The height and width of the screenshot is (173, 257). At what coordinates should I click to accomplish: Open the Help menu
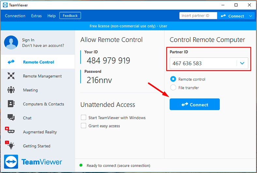click(52, 16)
